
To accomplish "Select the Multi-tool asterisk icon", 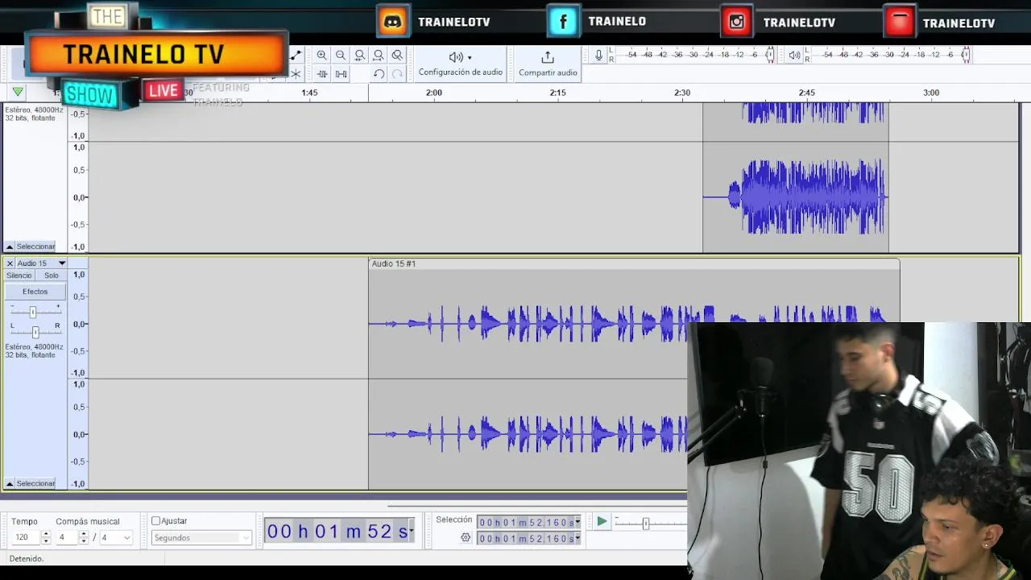I will coord(296,74).
